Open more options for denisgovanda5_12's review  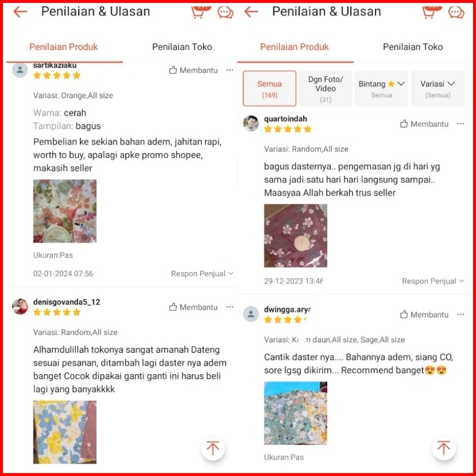[x=230, y=307]
